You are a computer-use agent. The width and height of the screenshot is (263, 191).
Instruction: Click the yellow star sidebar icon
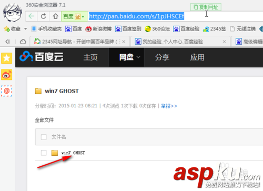[x=7, y=58]
